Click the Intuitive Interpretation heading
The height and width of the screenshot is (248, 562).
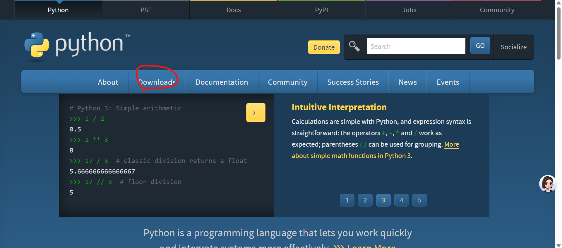tap(339, 107)
